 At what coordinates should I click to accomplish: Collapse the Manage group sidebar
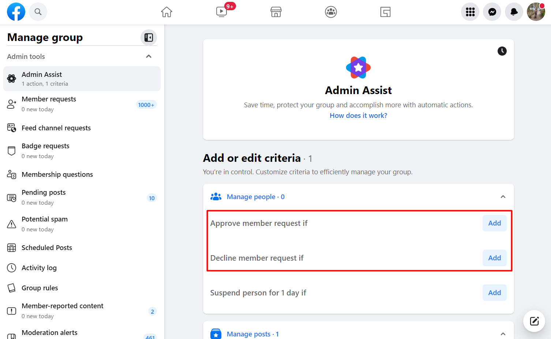pyautogui.click(x=149, y=37)
